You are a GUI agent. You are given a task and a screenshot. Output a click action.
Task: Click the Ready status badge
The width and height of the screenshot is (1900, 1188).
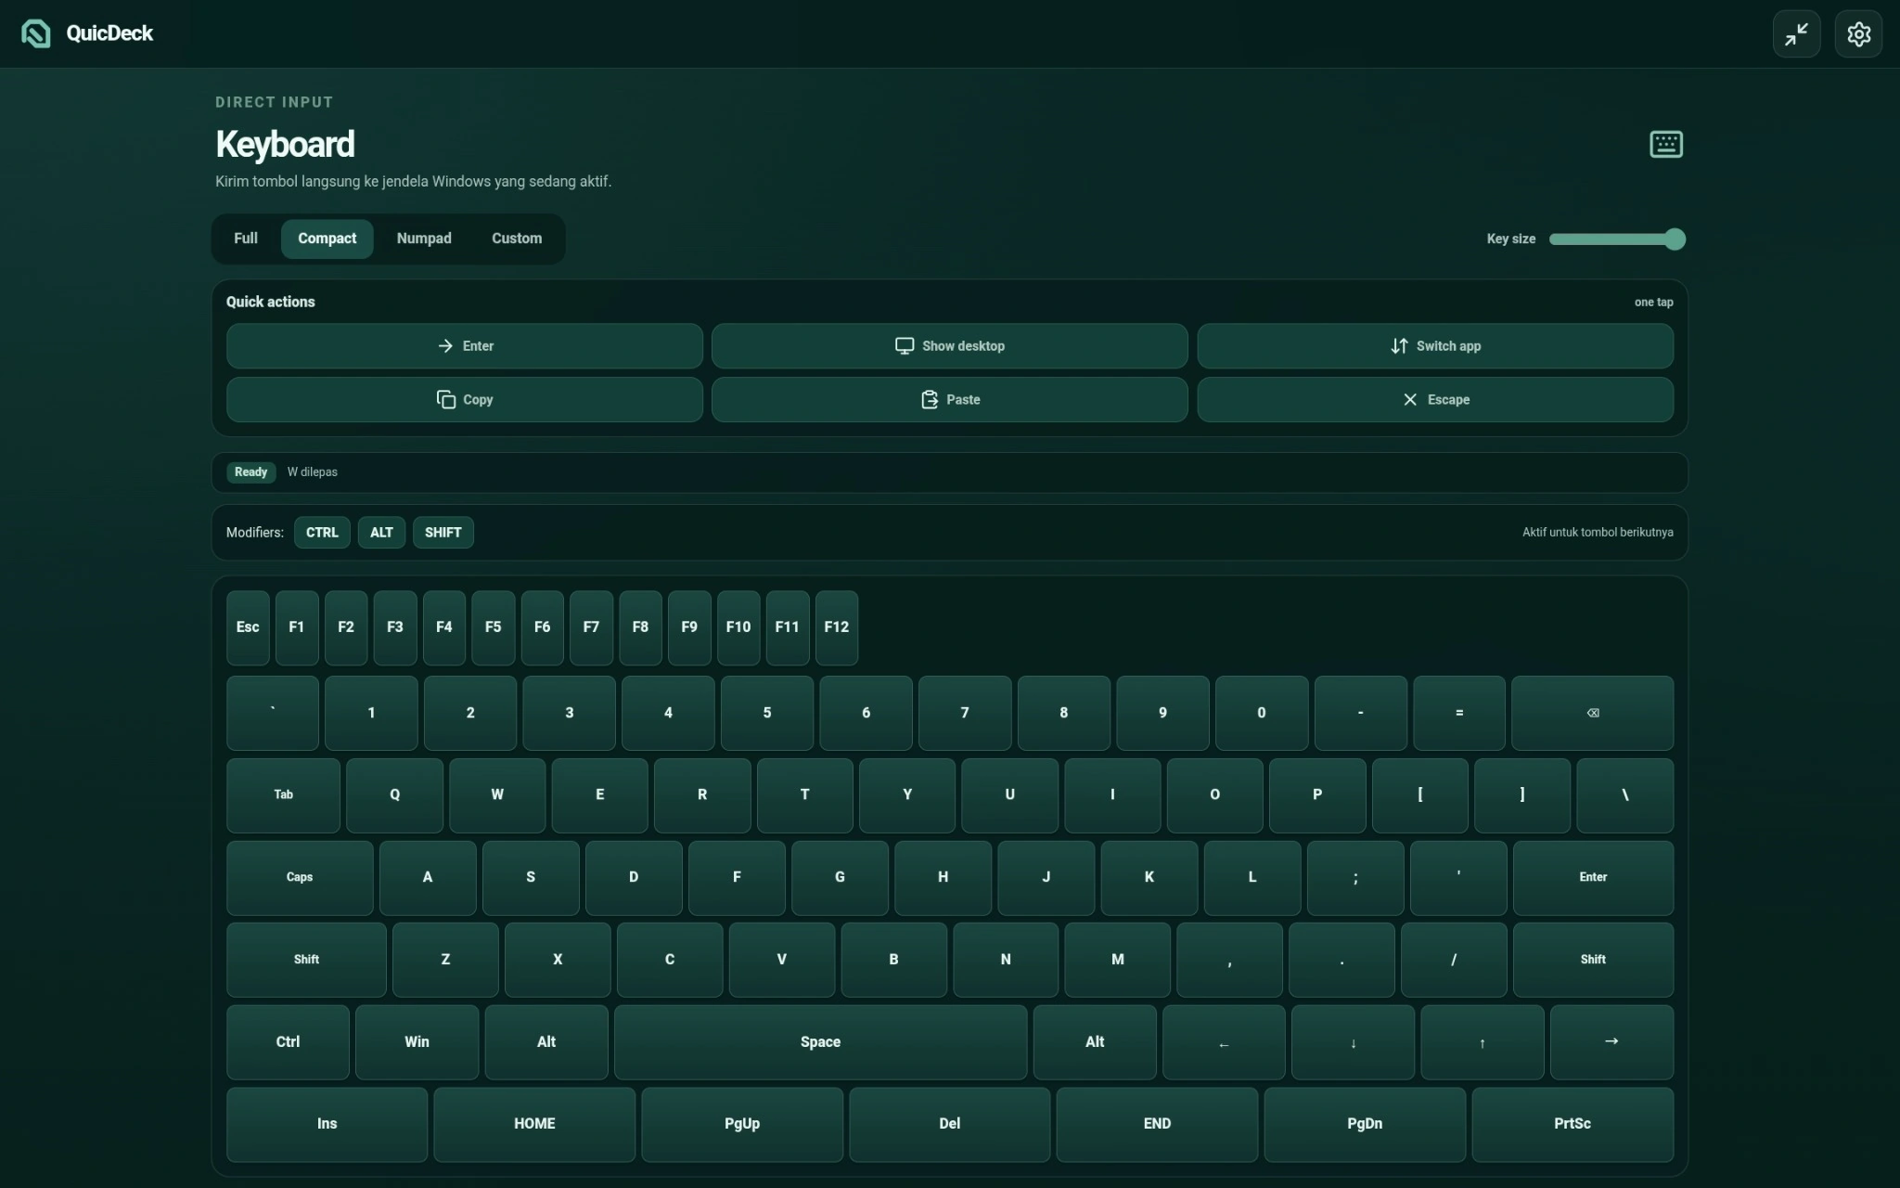click(250, 472)
